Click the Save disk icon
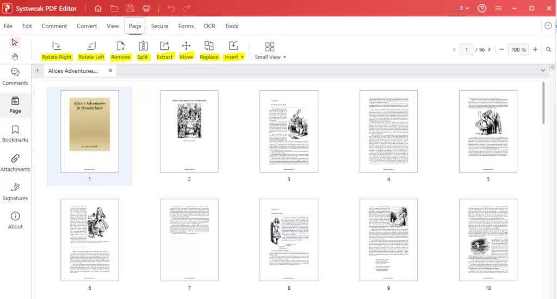The height and width of the screenshot is (299, 557). (x=131, y=8)
